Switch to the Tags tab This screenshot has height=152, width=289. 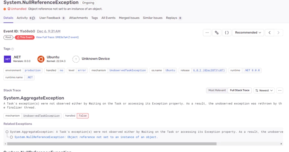coord(94,18)
